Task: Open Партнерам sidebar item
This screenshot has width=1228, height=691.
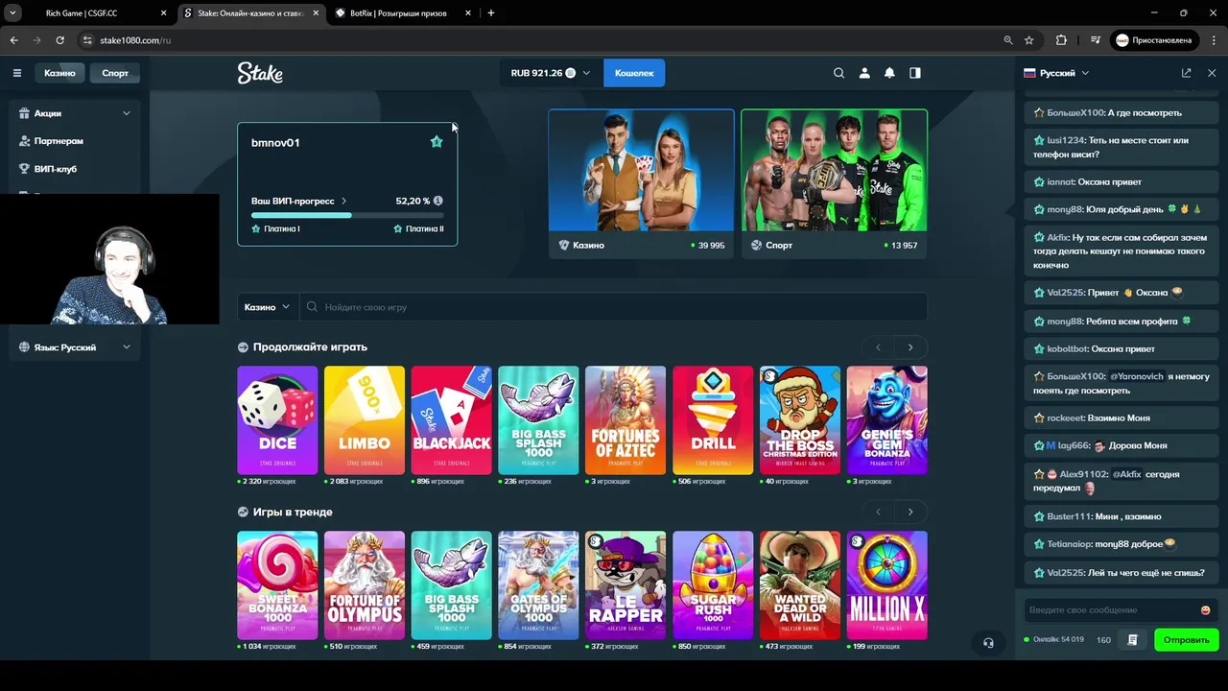Action: point(75,141)
